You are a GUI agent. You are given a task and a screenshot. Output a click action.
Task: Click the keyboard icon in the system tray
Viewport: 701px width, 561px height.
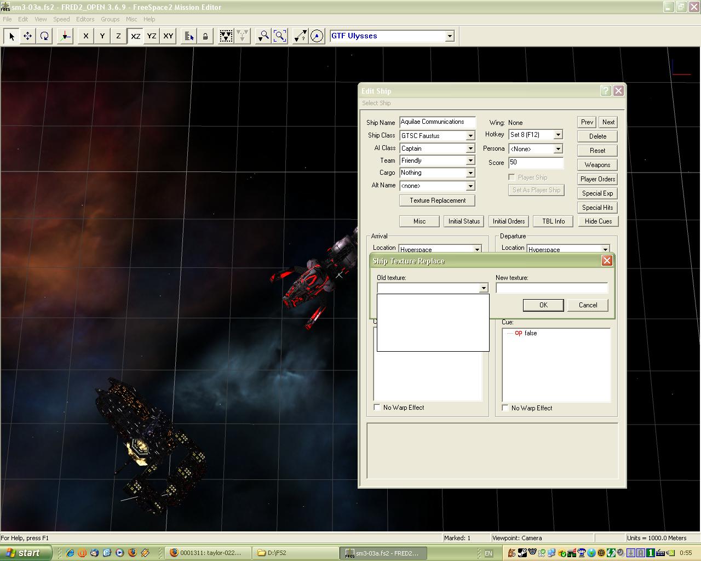(660, 553)
